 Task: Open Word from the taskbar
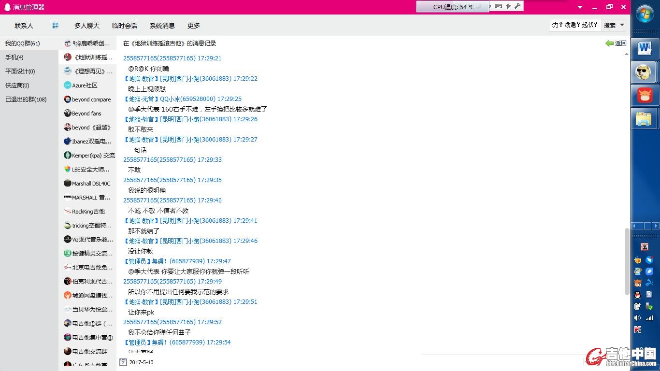[645, 48]
